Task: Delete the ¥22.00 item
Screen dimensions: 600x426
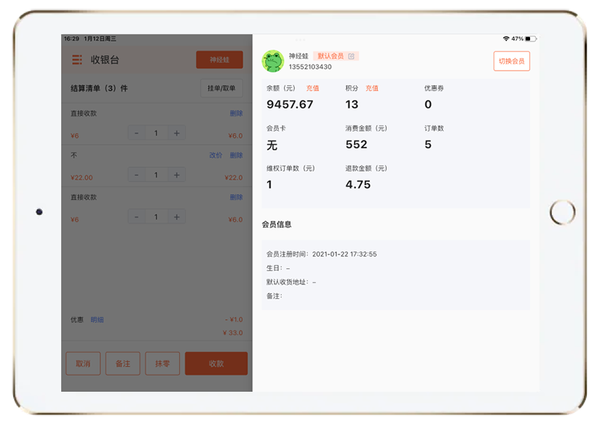Action: point(236,156)
